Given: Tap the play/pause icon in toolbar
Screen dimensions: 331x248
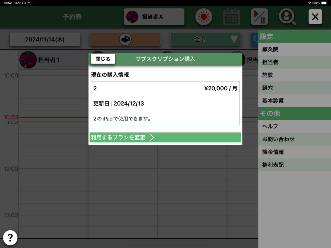Looking at the screenshot, I should click(259, 17).
